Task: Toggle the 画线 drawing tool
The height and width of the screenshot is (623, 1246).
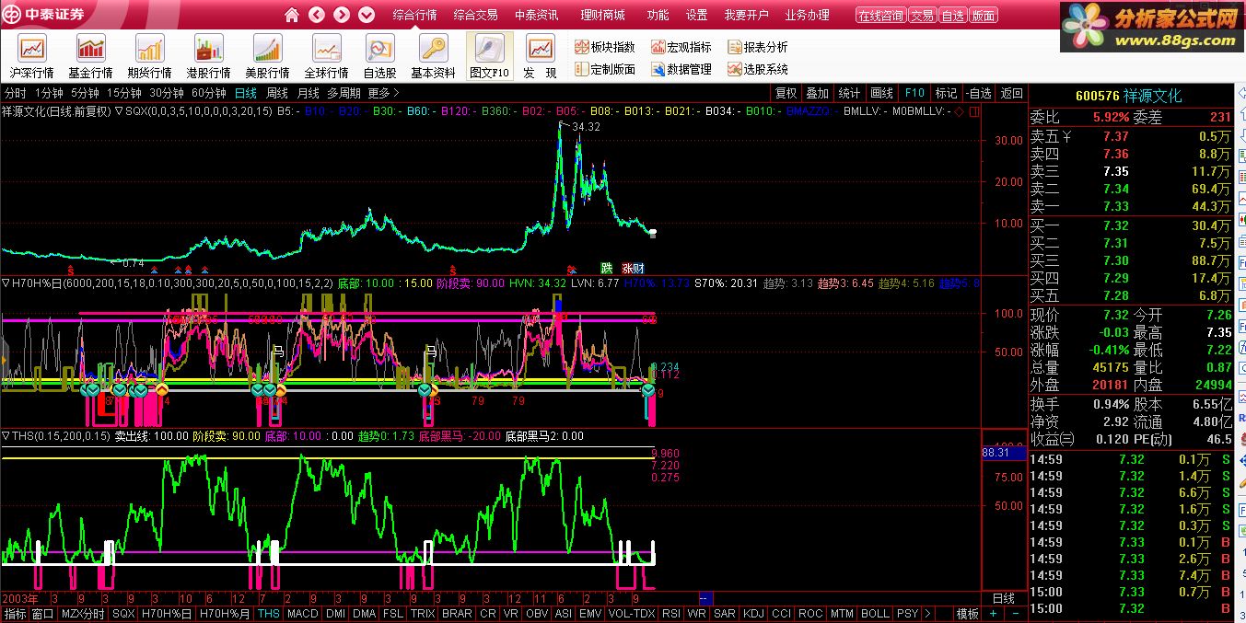Action: pos(882,93)
